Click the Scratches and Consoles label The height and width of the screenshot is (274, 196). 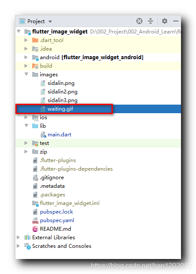62,246
